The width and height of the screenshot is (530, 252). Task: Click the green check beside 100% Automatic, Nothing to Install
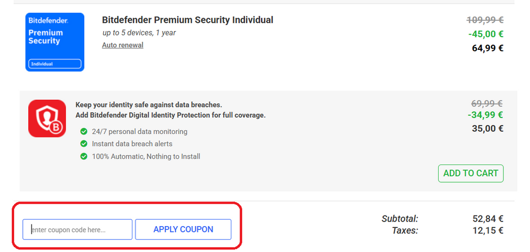click(x=84, y=156)
